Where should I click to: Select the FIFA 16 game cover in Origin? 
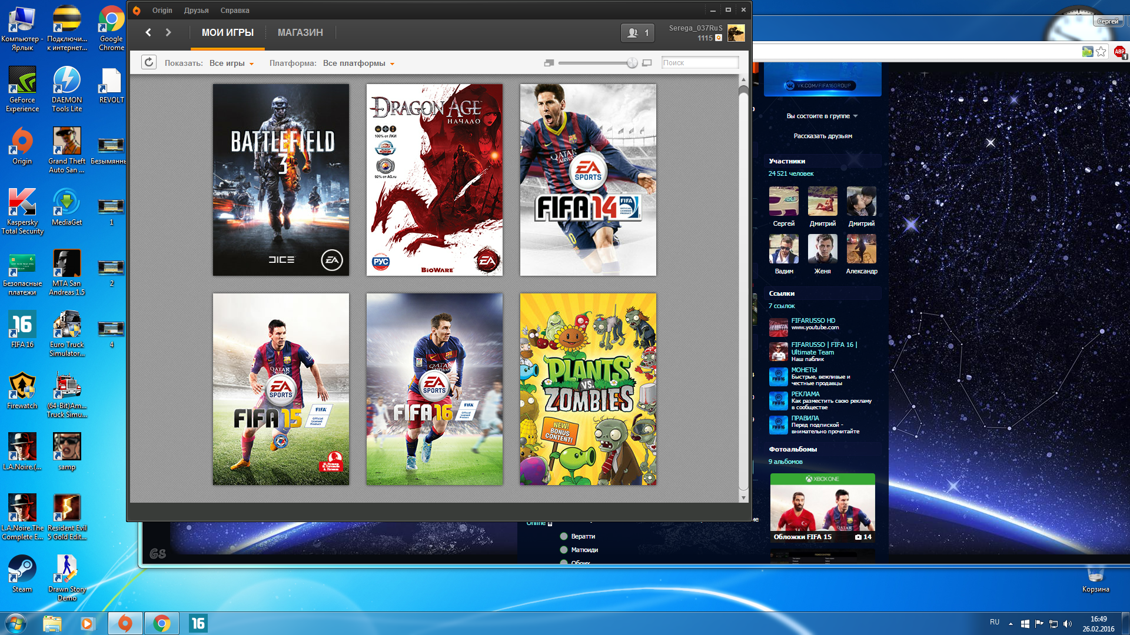pos(434,389)
